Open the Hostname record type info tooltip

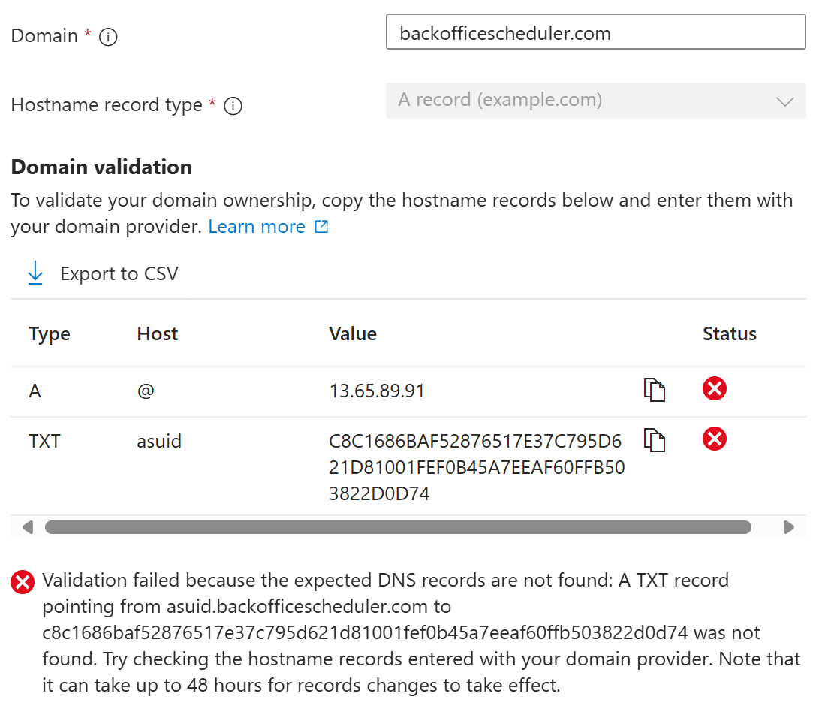233,106
